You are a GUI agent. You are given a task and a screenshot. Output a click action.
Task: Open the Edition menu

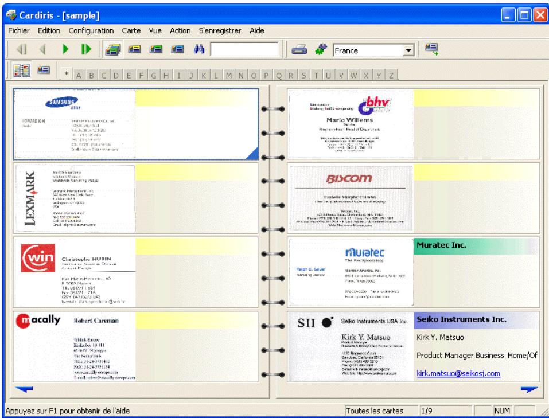pyautogui.click(x=49, y=31)
